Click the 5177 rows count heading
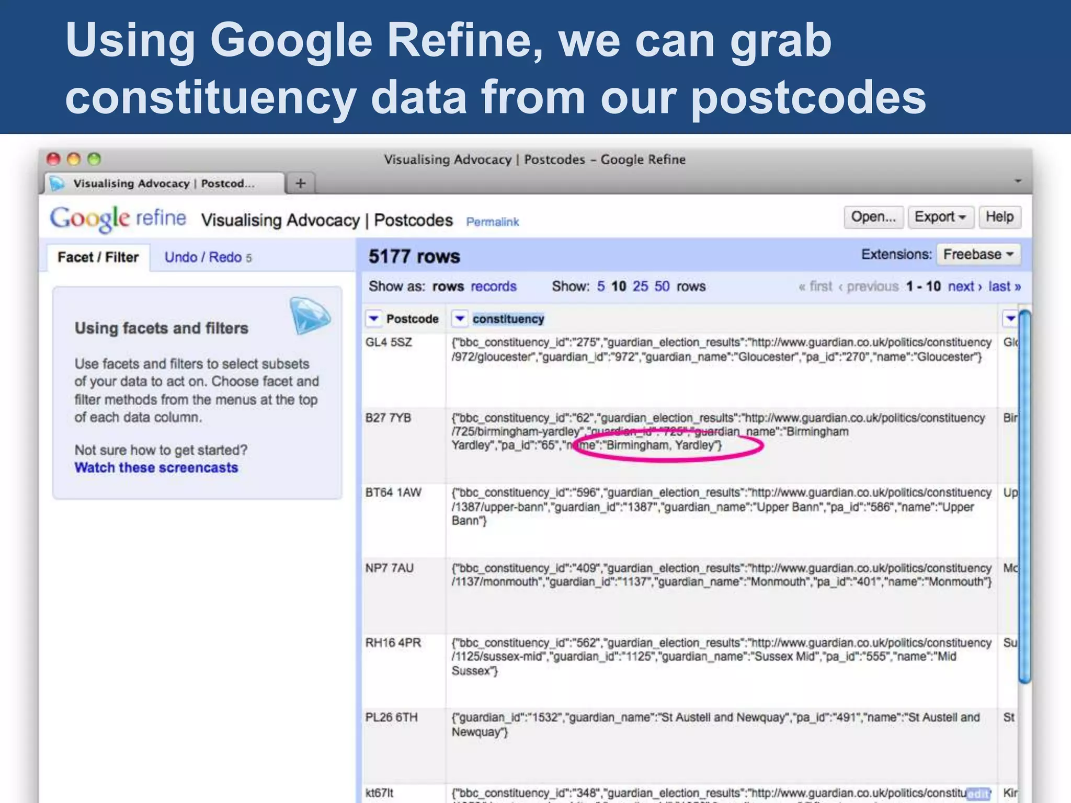 click(x=414, y=256)
